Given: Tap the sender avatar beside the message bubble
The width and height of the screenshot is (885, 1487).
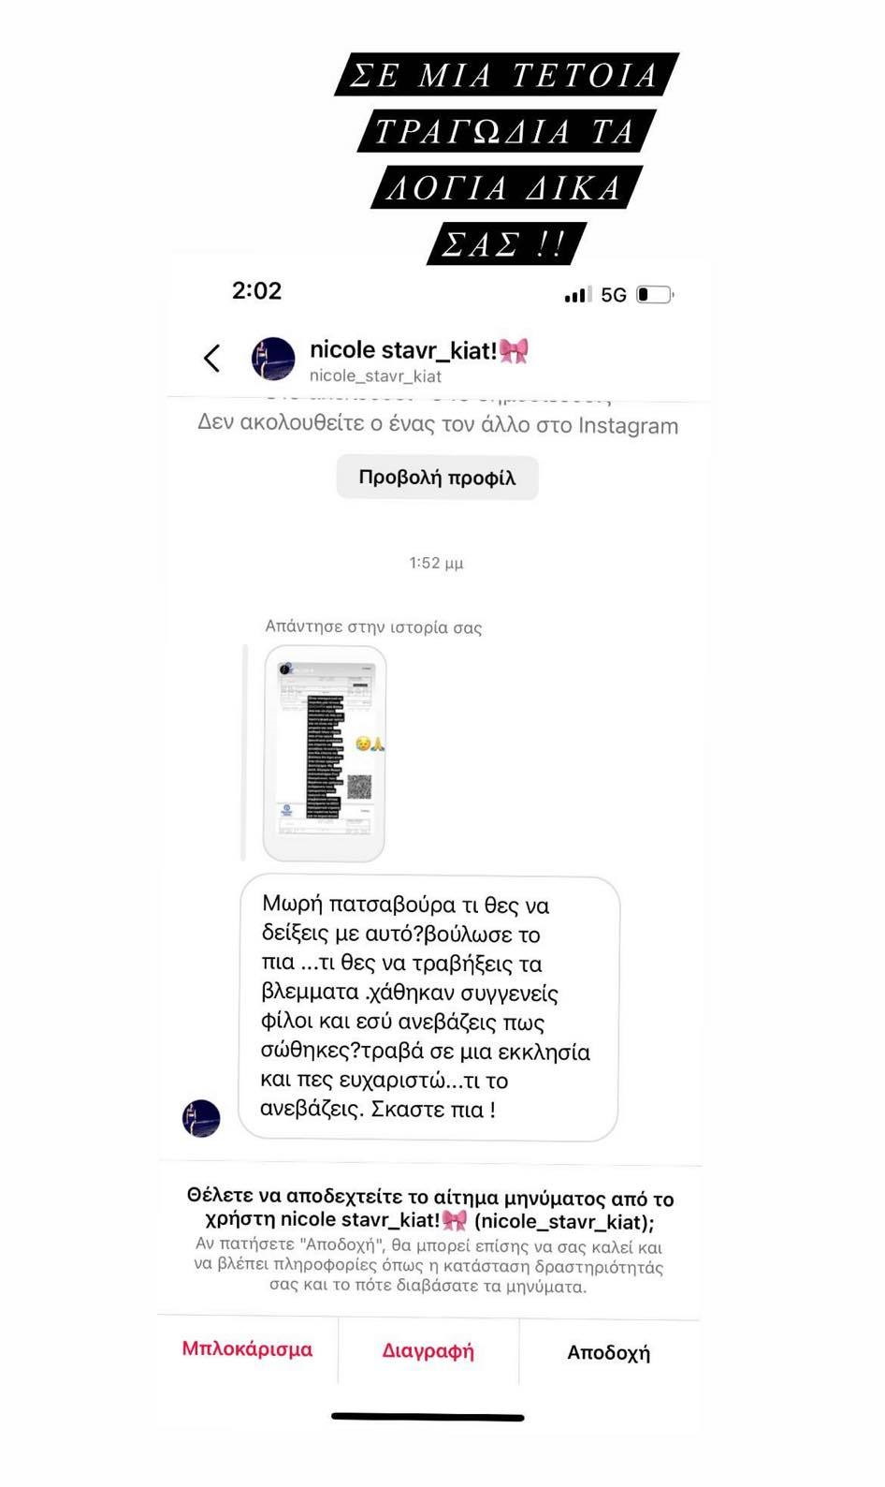Looking at the screenshot, I should coord(201,1118).
